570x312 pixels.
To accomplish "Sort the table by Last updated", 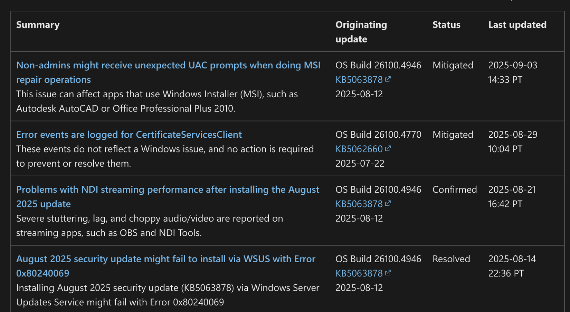I will point(517,25).
